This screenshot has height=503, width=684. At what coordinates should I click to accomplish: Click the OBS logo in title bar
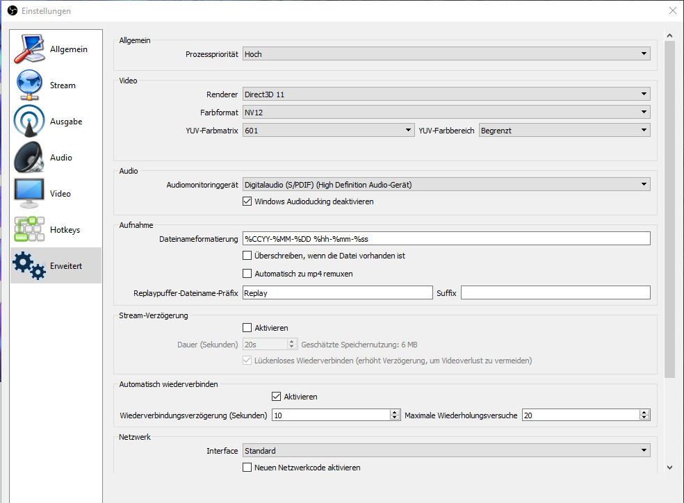click(12, 10)
